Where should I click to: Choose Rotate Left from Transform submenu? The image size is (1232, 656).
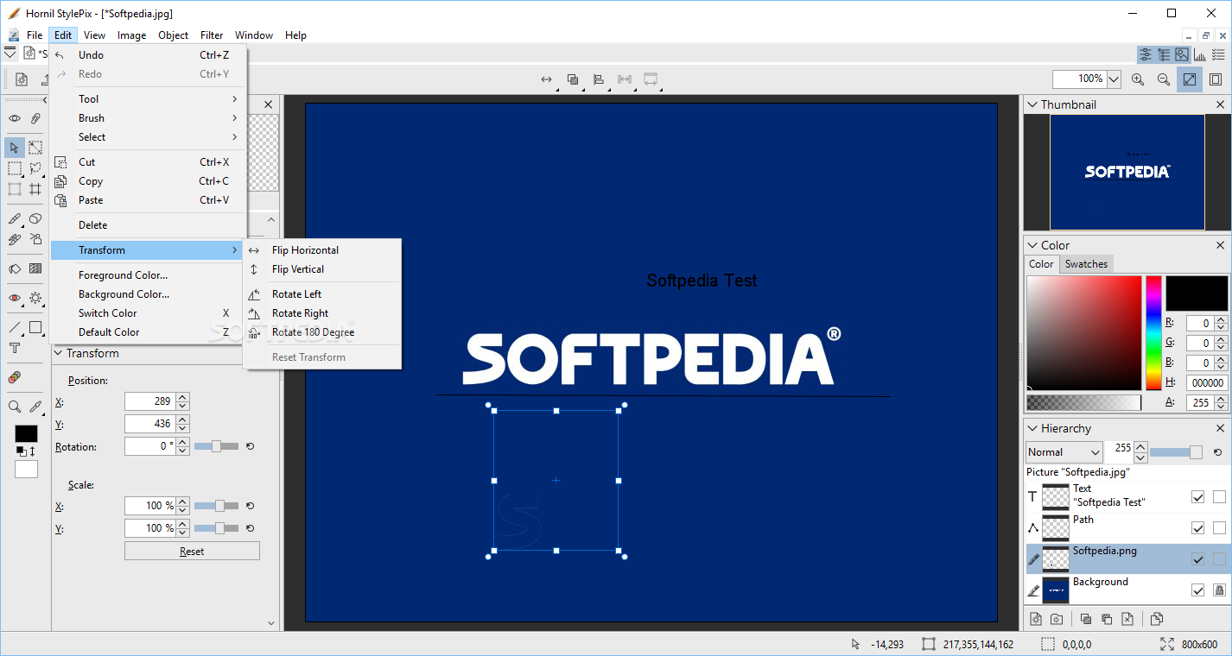click(x=322, y=294)
